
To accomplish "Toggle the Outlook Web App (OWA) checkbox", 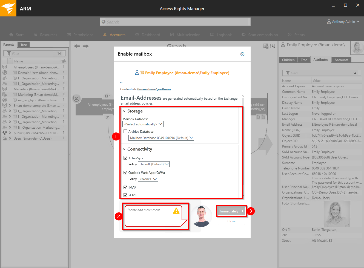I will (x=125, y=172).
